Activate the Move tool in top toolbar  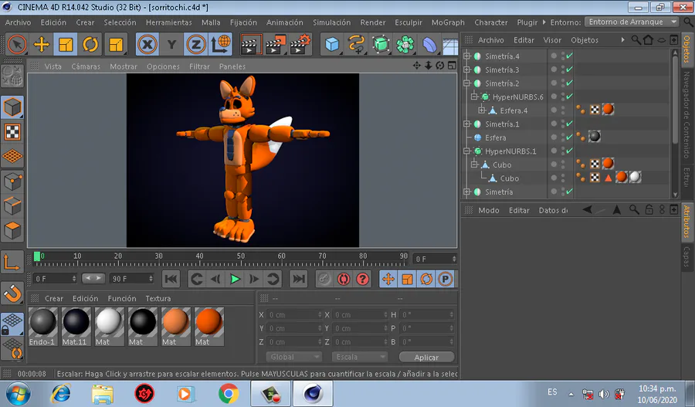tap(41, 44)
